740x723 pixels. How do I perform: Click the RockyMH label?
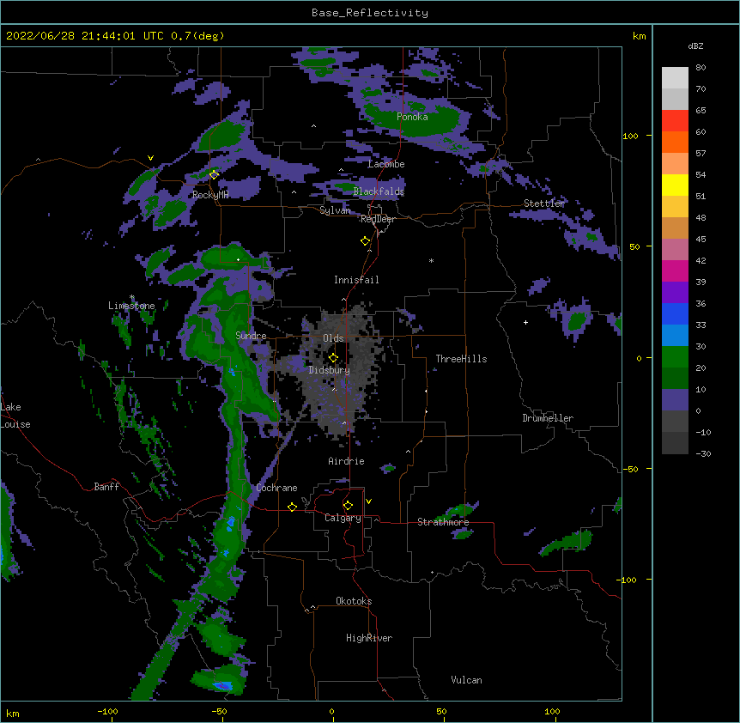click(210, 195)
